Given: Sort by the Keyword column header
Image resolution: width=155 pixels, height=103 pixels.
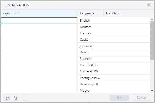Looking at the screenshot, I should click(x=39, y=13).
